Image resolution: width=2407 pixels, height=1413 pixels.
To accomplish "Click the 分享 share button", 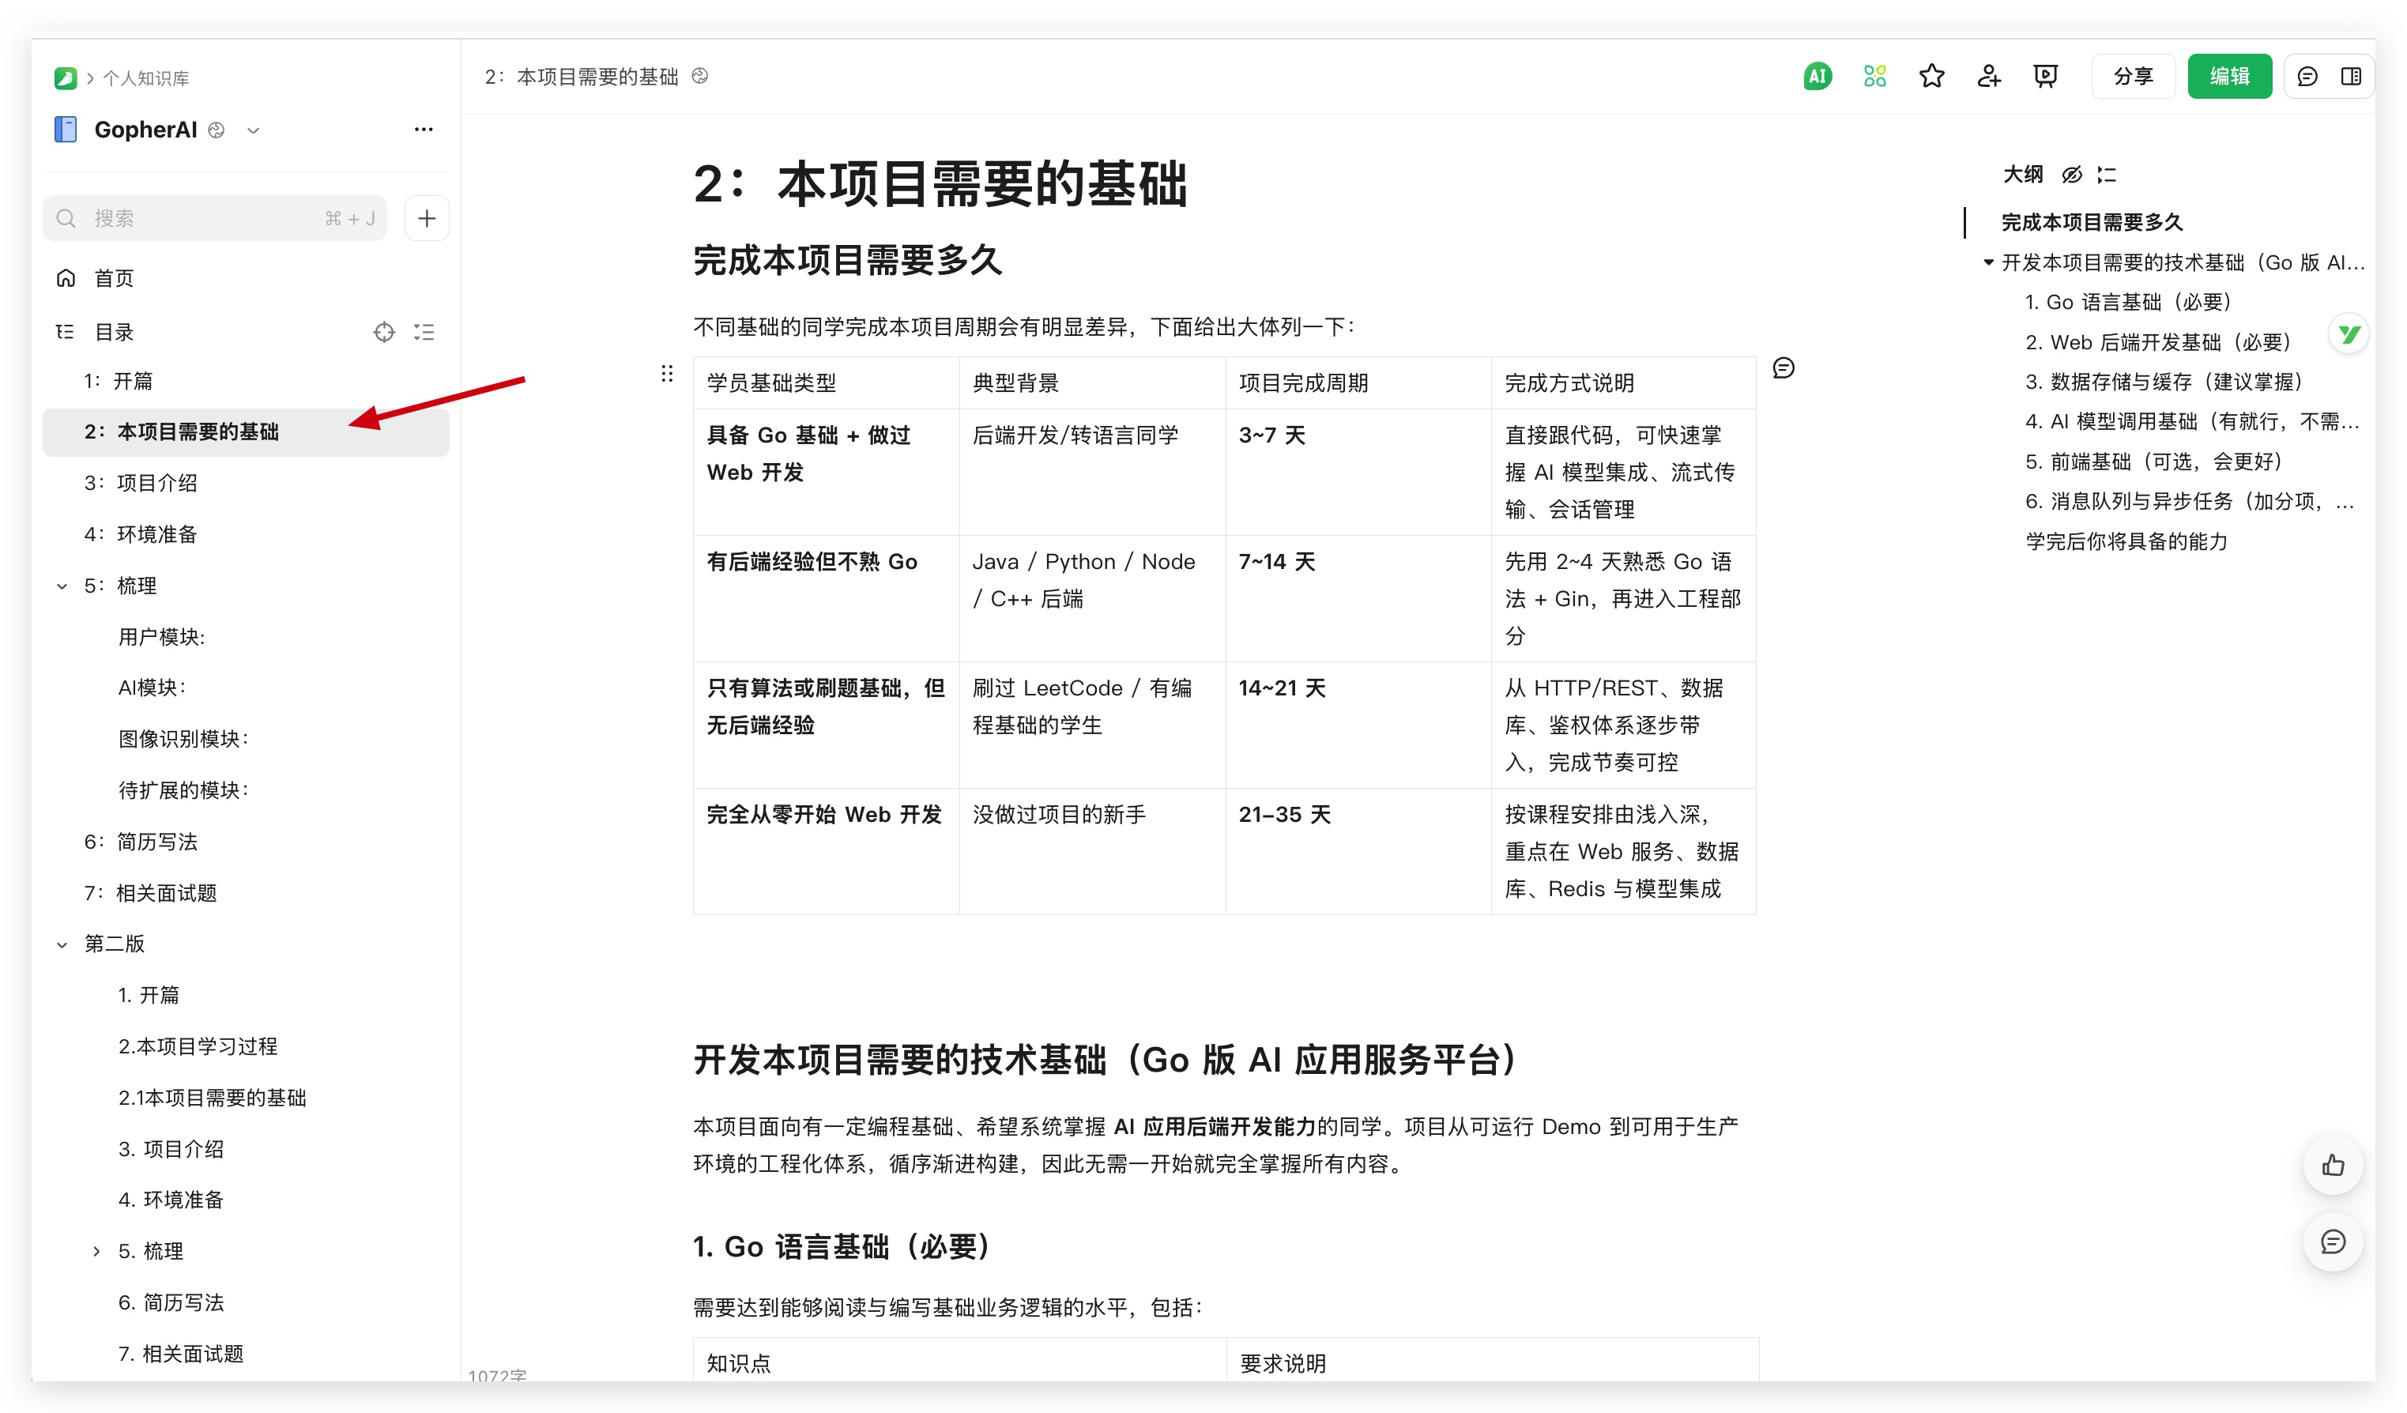I will click(2132, 77).
